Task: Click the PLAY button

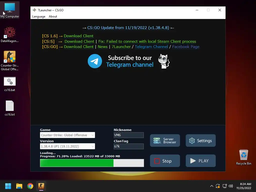Action: click(201, 161)
